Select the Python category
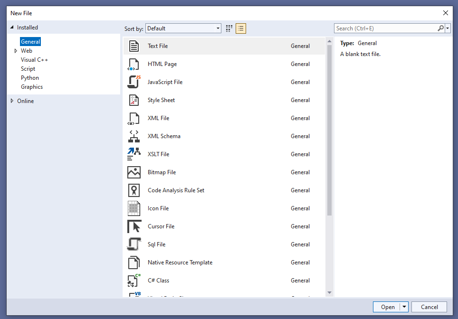This screenshot has height=319, width=458. pyautogui.click(x=30, y=78)
